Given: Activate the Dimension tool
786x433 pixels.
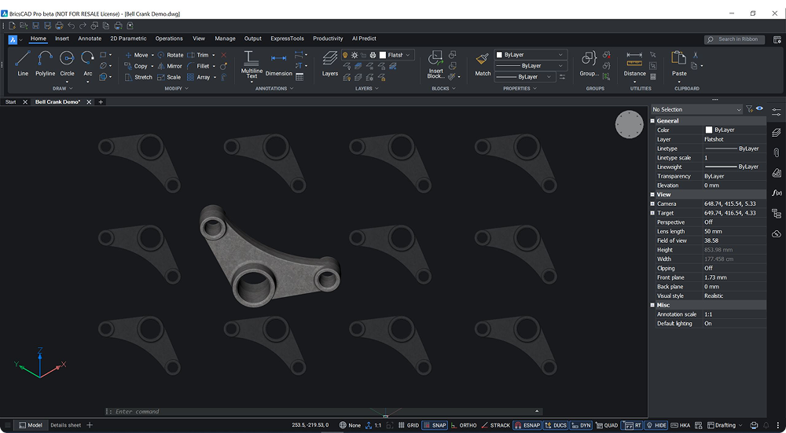Looking at the screenshot, I should (278, 64).
